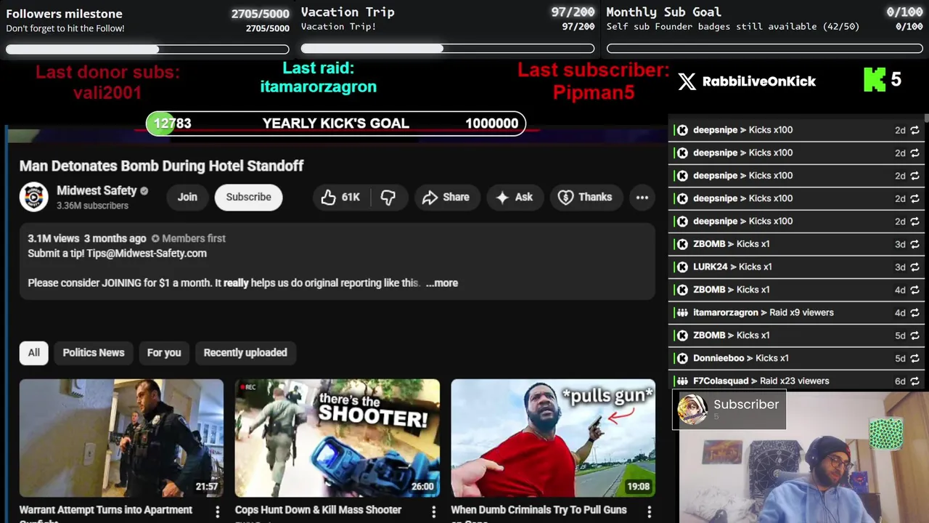Click F7Colasquad > Raid x23 viewers row
The image size is (929, 523).
point(797,381)
